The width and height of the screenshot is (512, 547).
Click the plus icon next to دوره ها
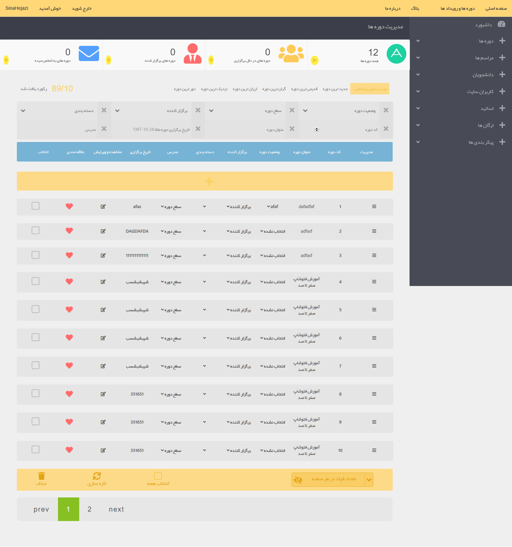pyautogui.click(x=502, y=41)
